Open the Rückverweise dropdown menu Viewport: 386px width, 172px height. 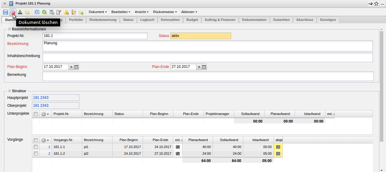[165, 12]
